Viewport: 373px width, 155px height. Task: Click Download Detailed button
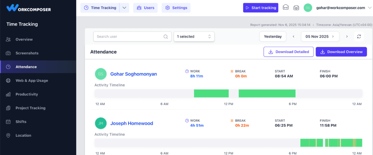288,52
